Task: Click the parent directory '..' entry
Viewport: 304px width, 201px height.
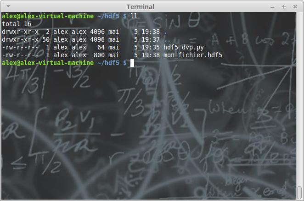Action: click(x=167, y=39)
